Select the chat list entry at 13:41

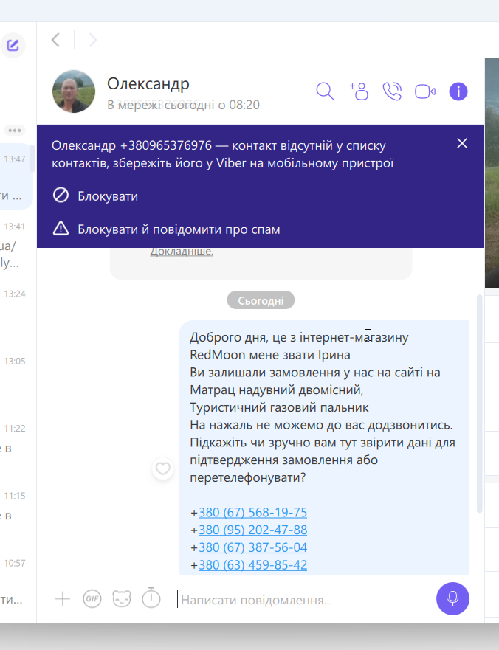tap(15, 243)
